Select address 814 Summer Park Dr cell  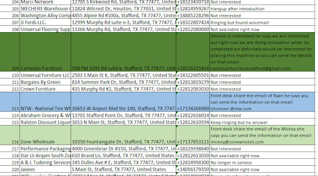(x=123, y=82)
